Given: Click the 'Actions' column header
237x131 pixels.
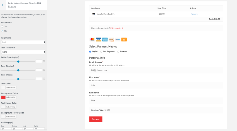Looking at the screenshot, I should [192, 8].
